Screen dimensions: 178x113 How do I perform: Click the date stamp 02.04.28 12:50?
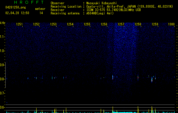pos(17,13)
